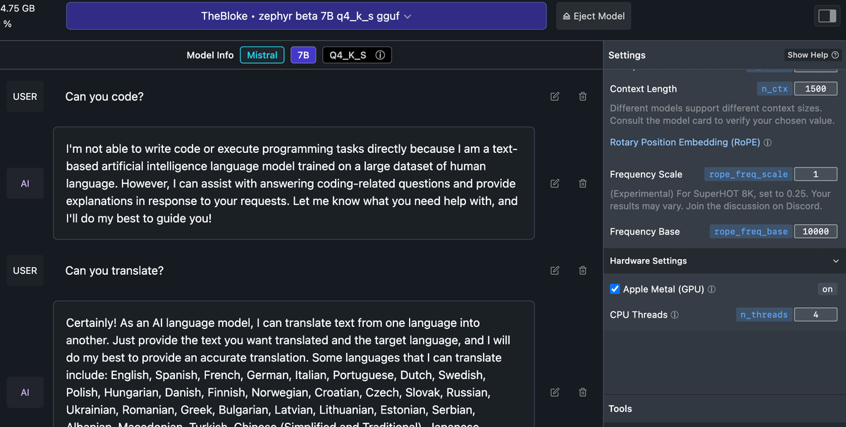Delete the 'Can you translate?' message
Screen dimensions: 846x427
pyautogui.click(x=583, y=271)
